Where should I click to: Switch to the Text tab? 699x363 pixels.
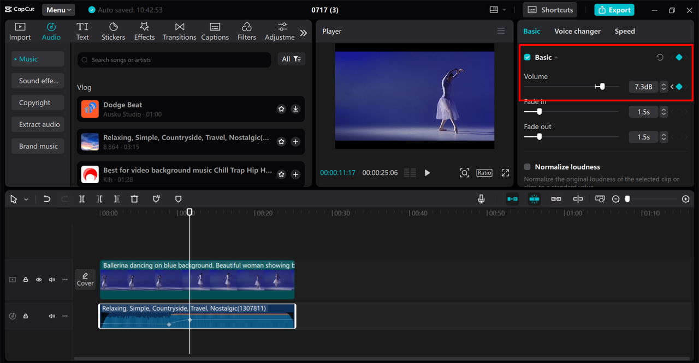[x=82, y=32]
